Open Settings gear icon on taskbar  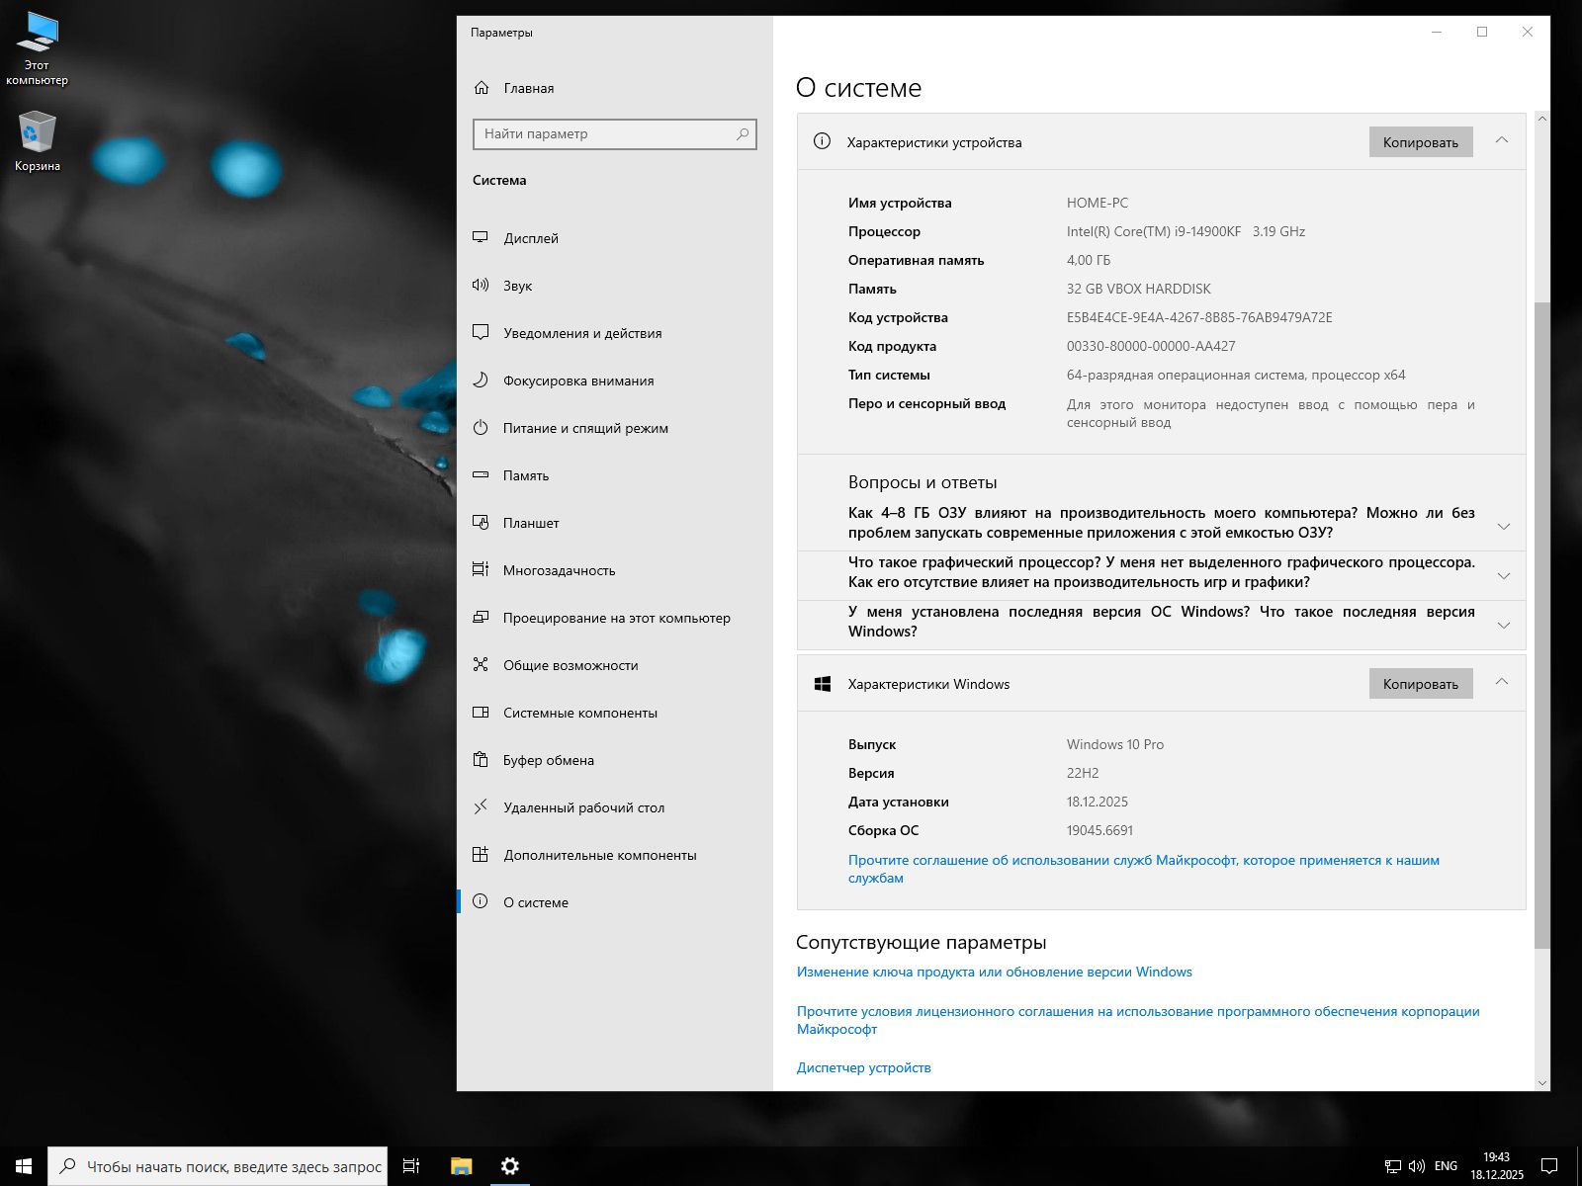509,1166
